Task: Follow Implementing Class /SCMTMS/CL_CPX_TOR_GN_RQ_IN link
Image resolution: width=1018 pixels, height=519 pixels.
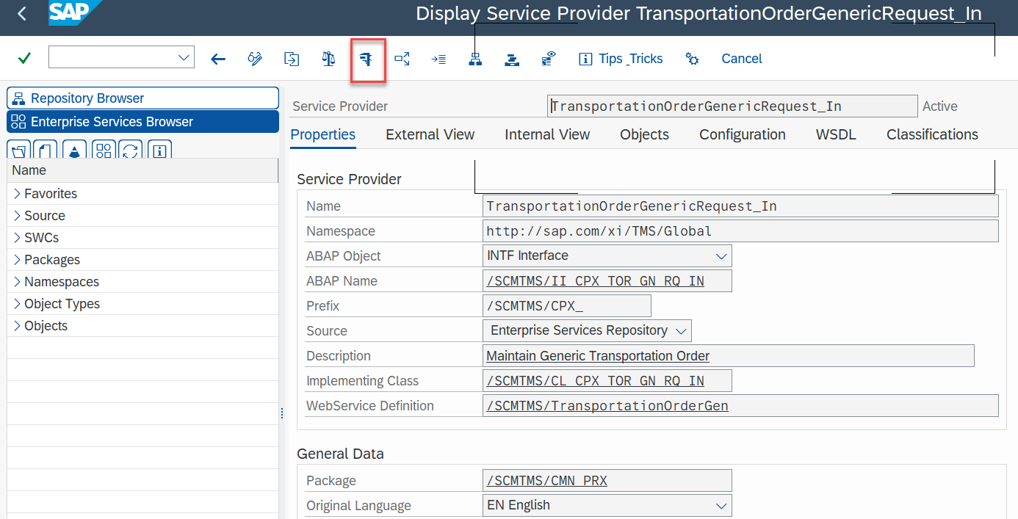Action: (x=596, y=381)
